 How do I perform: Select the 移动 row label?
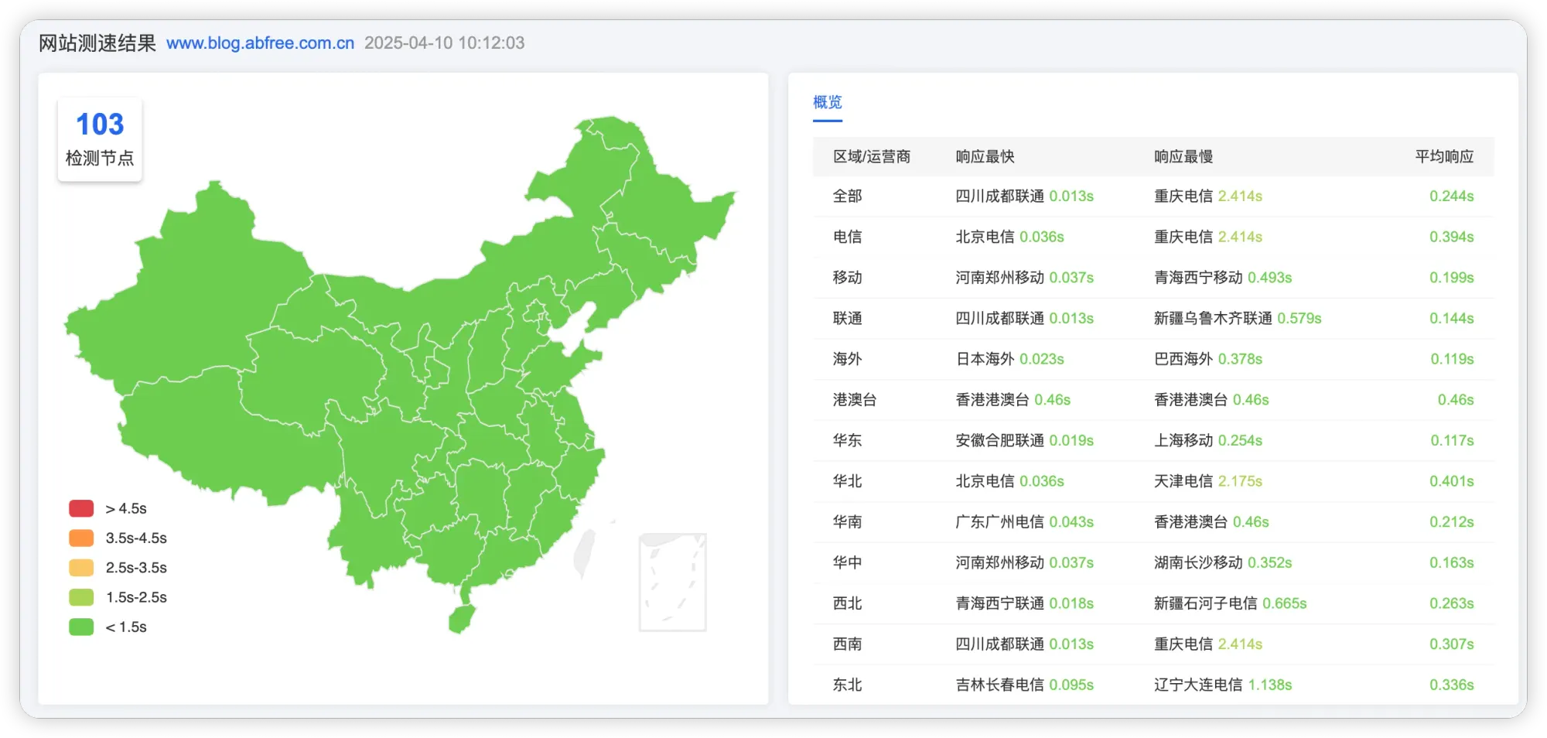[x=847, y=277]
